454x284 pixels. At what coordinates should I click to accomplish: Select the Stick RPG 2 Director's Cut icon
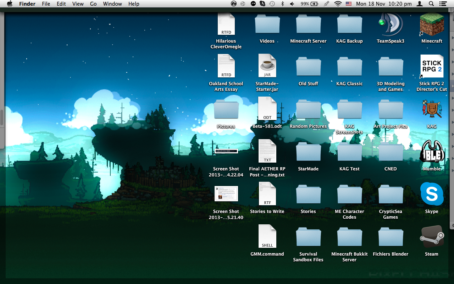coord(432,66)
